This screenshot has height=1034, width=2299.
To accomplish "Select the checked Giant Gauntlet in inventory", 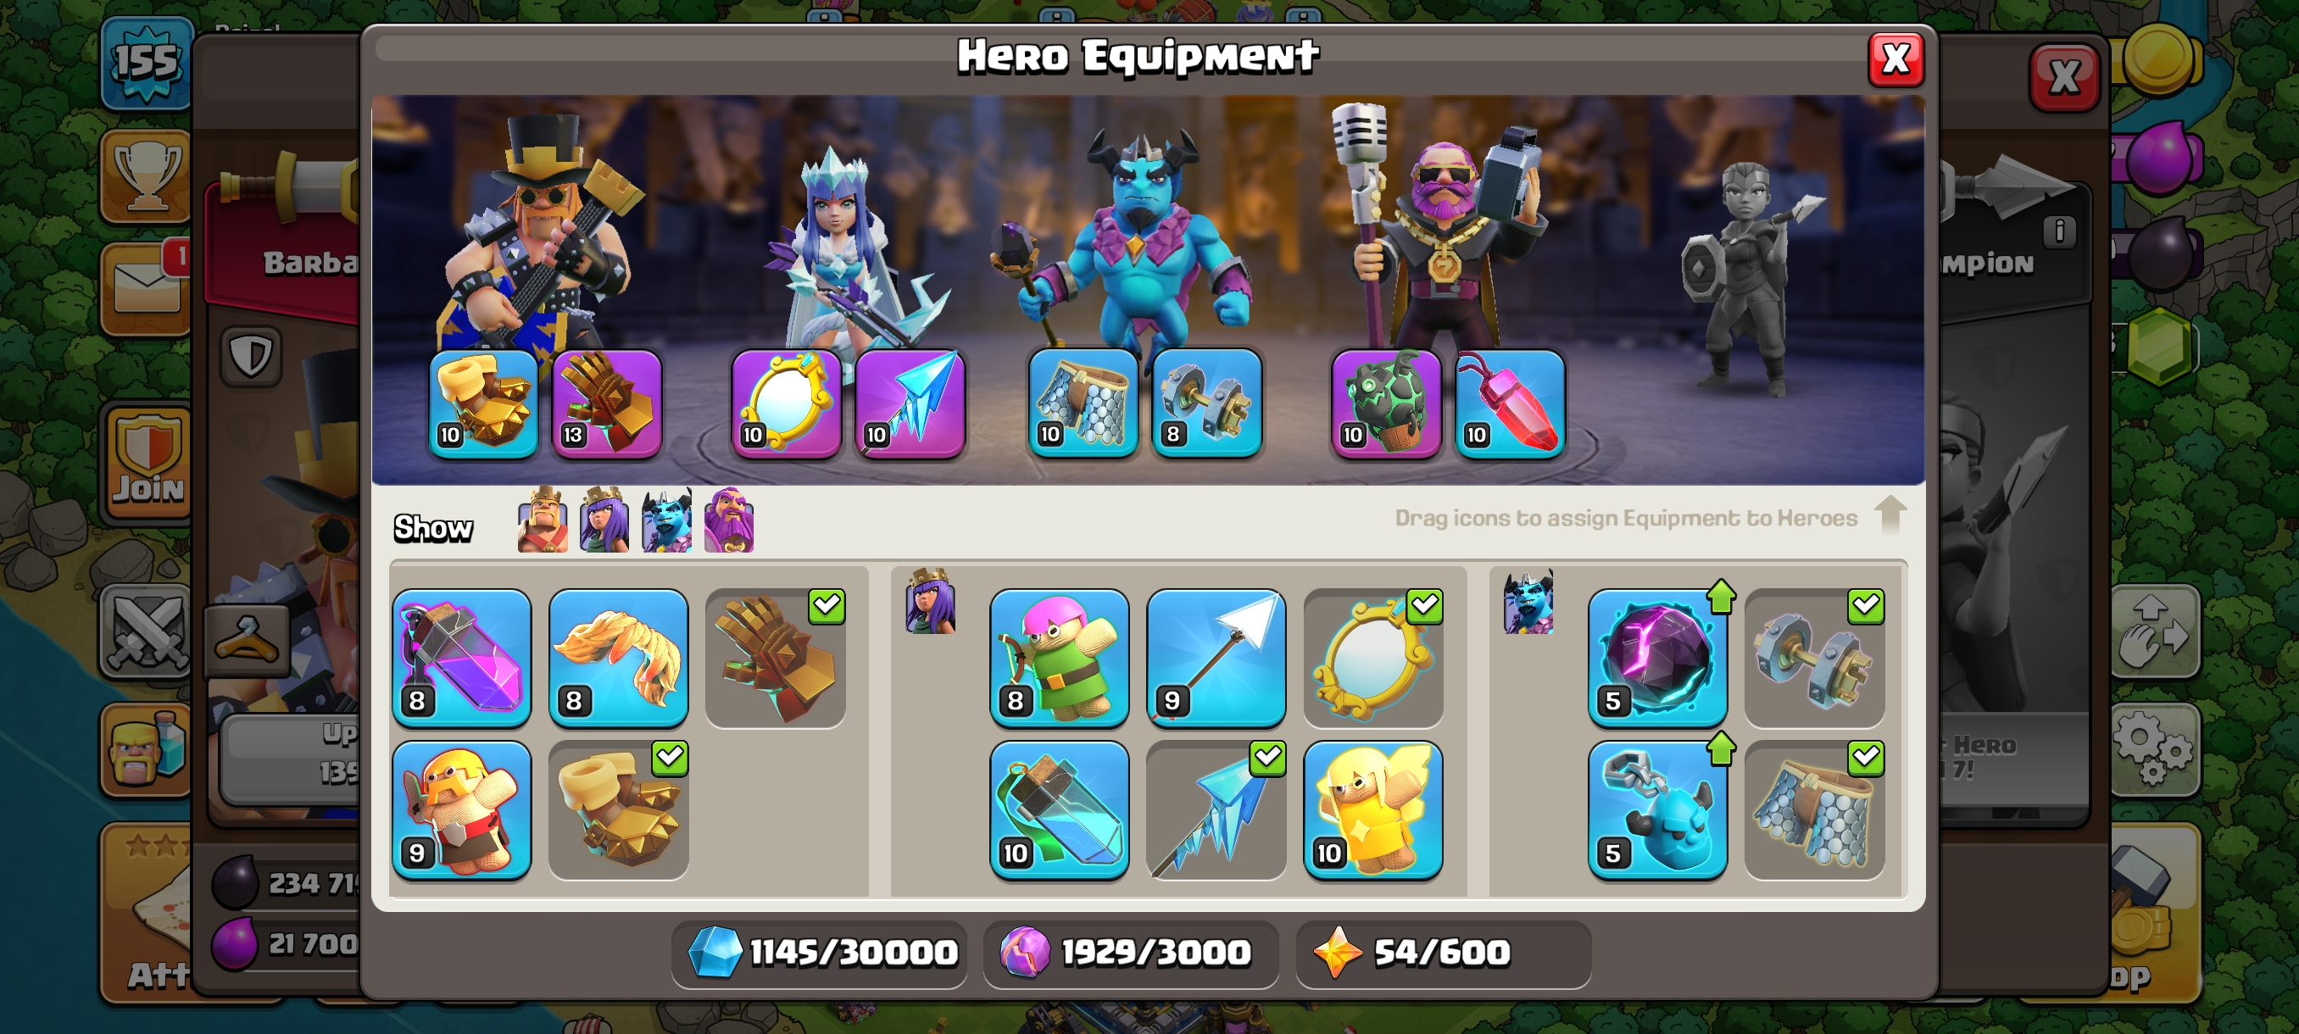I will 775,658.
